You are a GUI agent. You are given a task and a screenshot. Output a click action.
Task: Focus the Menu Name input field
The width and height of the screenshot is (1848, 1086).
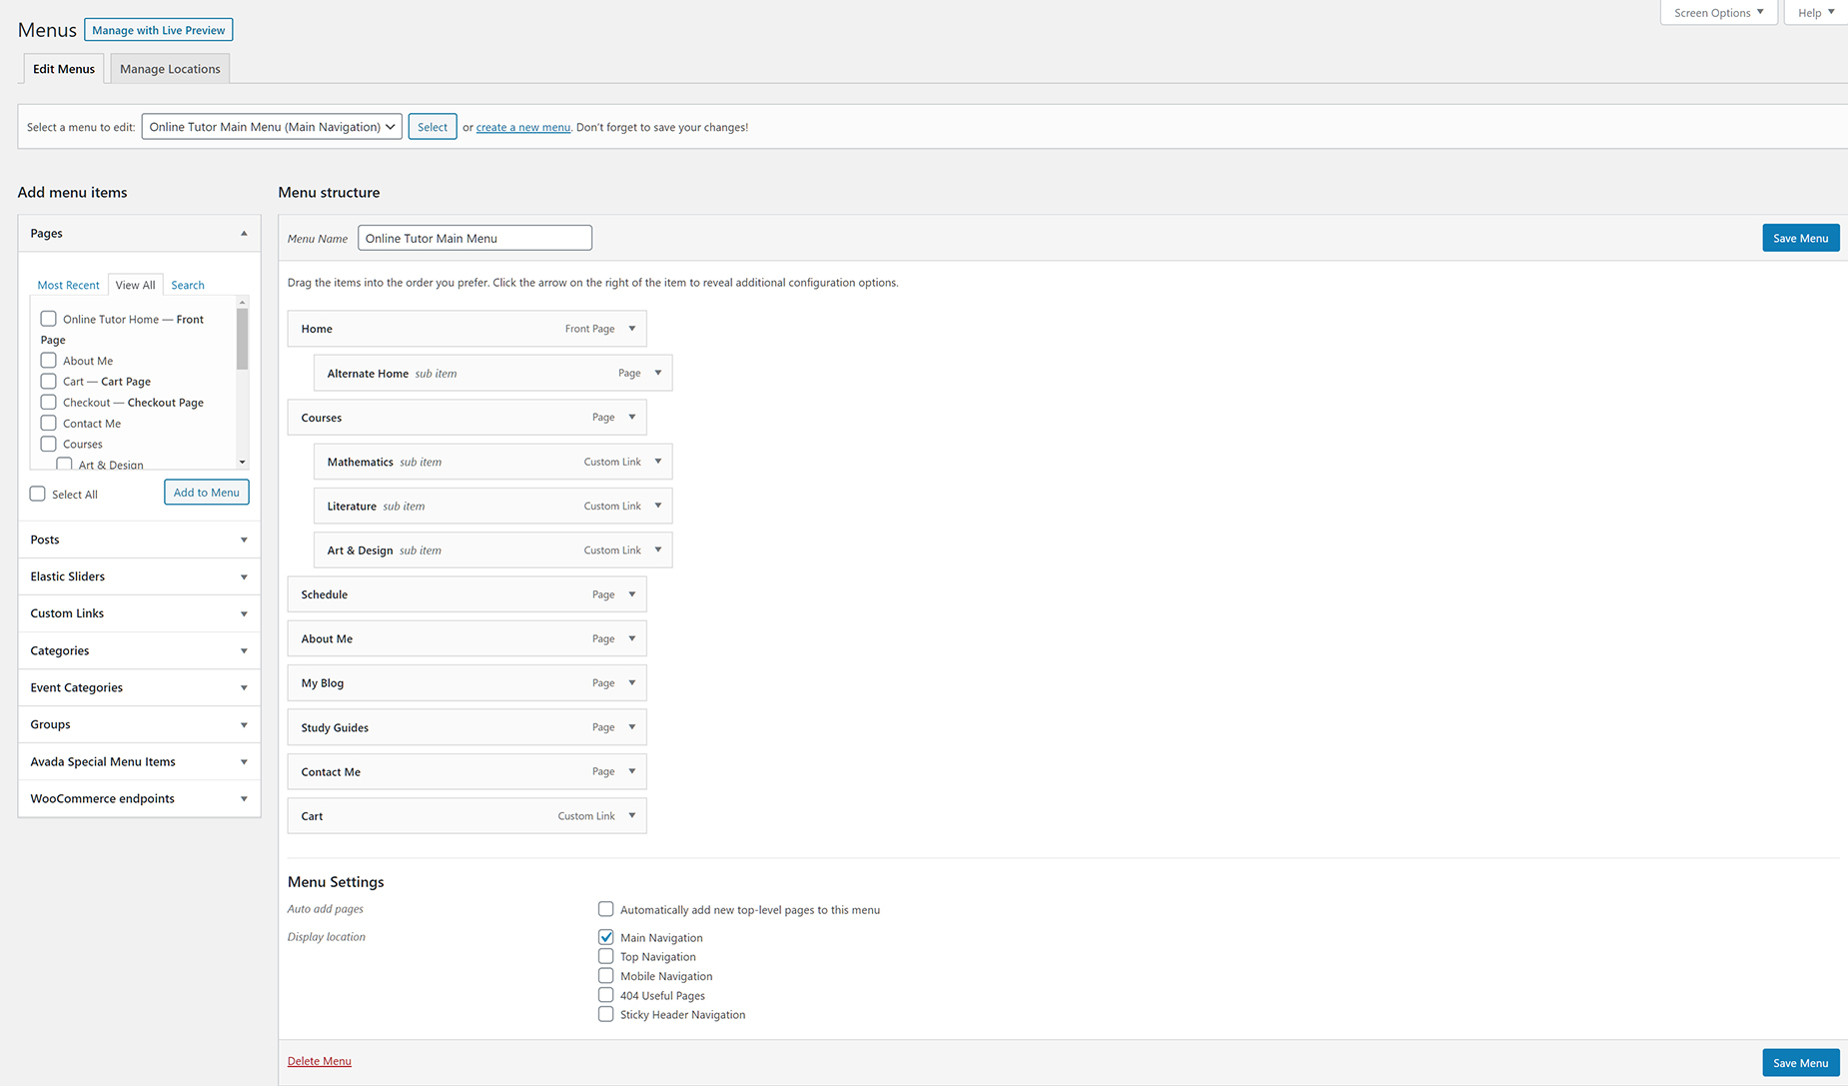(474, 238)
